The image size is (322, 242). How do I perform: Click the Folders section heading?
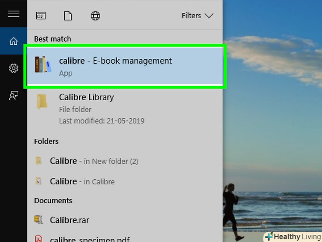point(46,141)
